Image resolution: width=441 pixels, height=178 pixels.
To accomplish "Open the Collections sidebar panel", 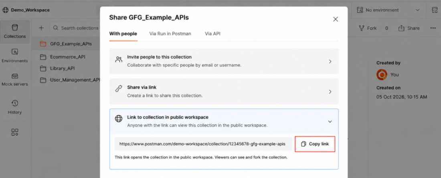I will (14, 32).
